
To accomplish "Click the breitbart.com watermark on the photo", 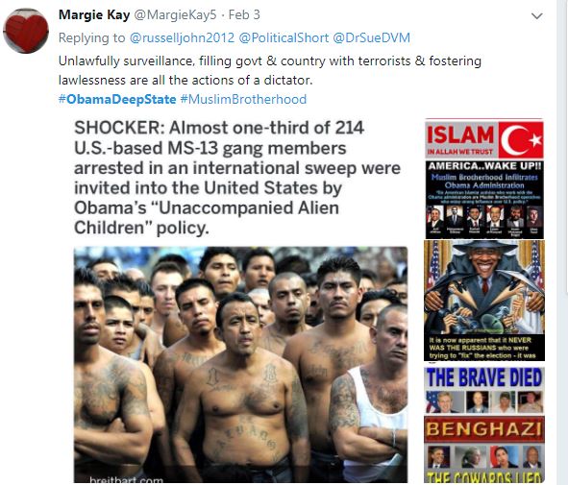I will 127,480.
